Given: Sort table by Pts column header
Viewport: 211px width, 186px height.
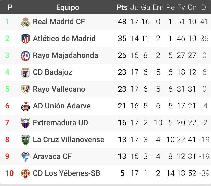Looking at the screenshot, I should tap(122, 7).
